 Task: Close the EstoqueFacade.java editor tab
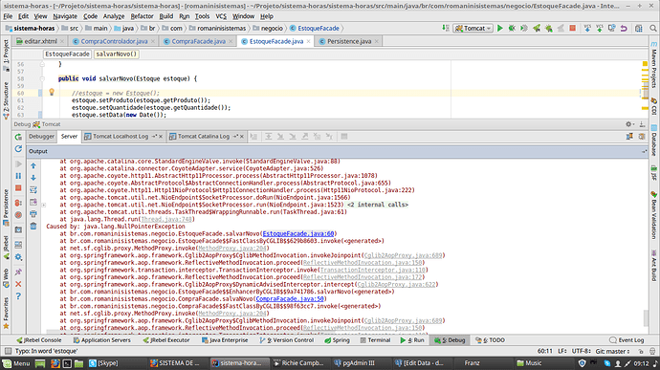point(309,41)
